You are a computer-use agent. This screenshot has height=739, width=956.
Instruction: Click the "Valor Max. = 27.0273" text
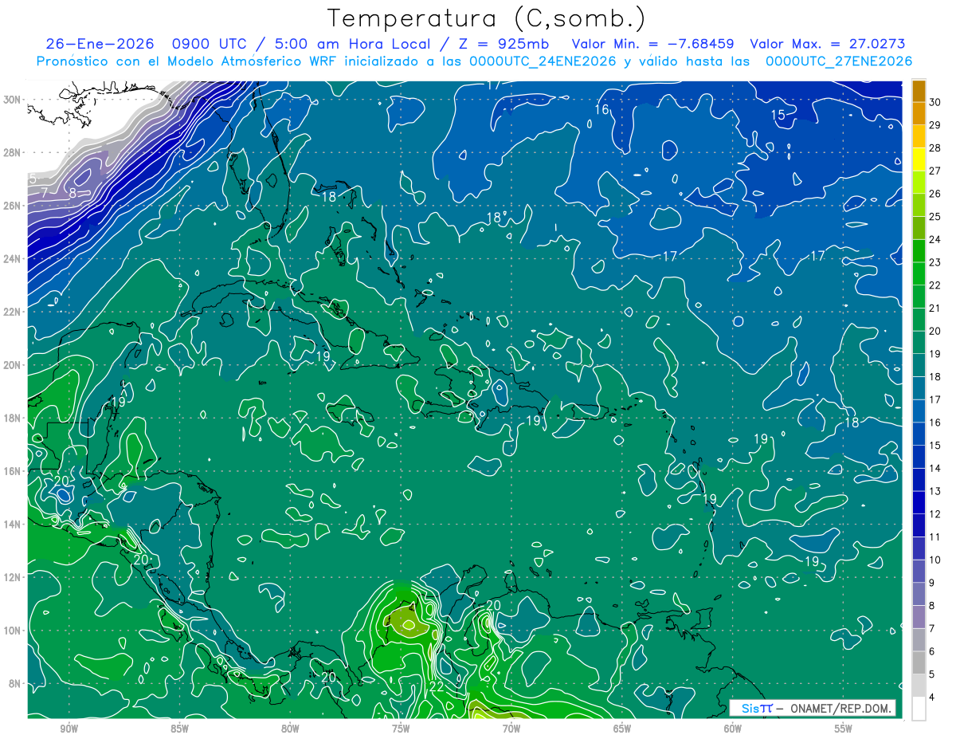point(828,44)
